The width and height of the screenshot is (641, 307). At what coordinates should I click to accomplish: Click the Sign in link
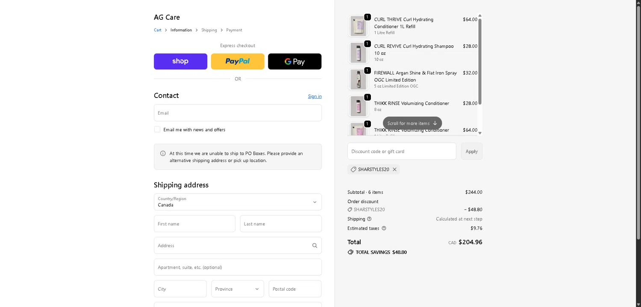315,96
